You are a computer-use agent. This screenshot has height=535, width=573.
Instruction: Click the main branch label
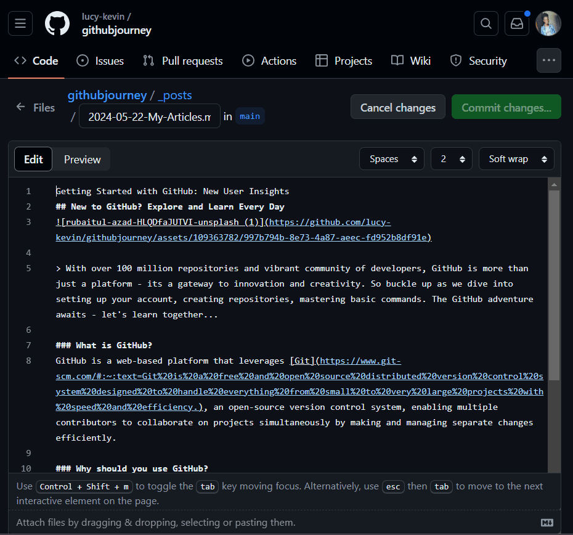(250, 116)
